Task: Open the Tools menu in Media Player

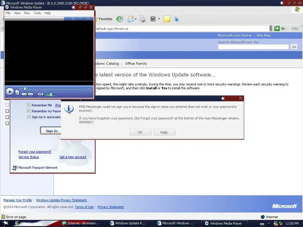Action: pos(37,13)
